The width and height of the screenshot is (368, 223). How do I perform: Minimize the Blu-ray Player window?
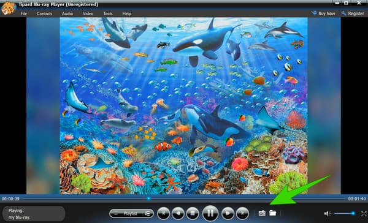pos(337,3)
